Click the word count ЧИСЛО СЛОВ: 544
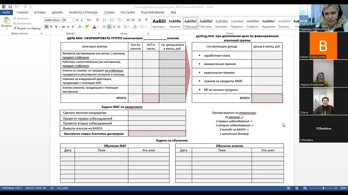 pyautogui.click(x=36, y=188)
